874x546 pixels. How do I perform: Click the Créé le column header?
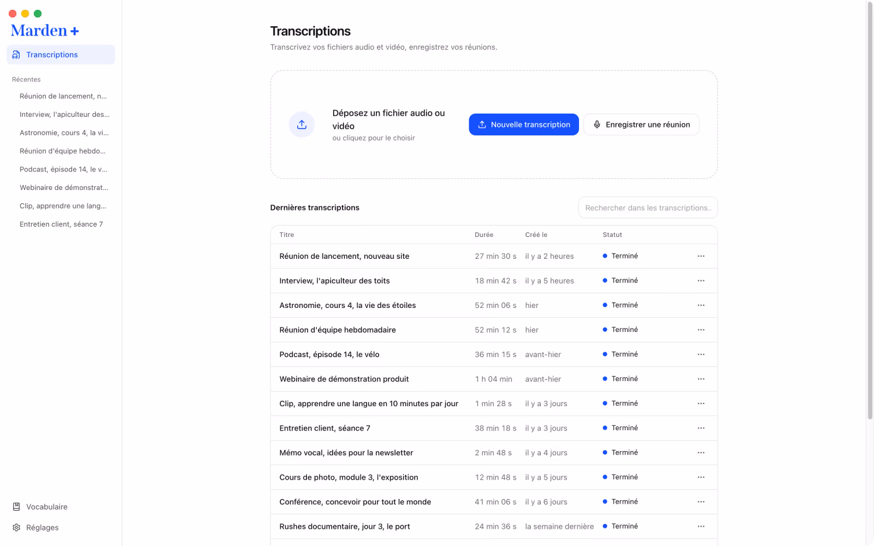click(536, 235)
